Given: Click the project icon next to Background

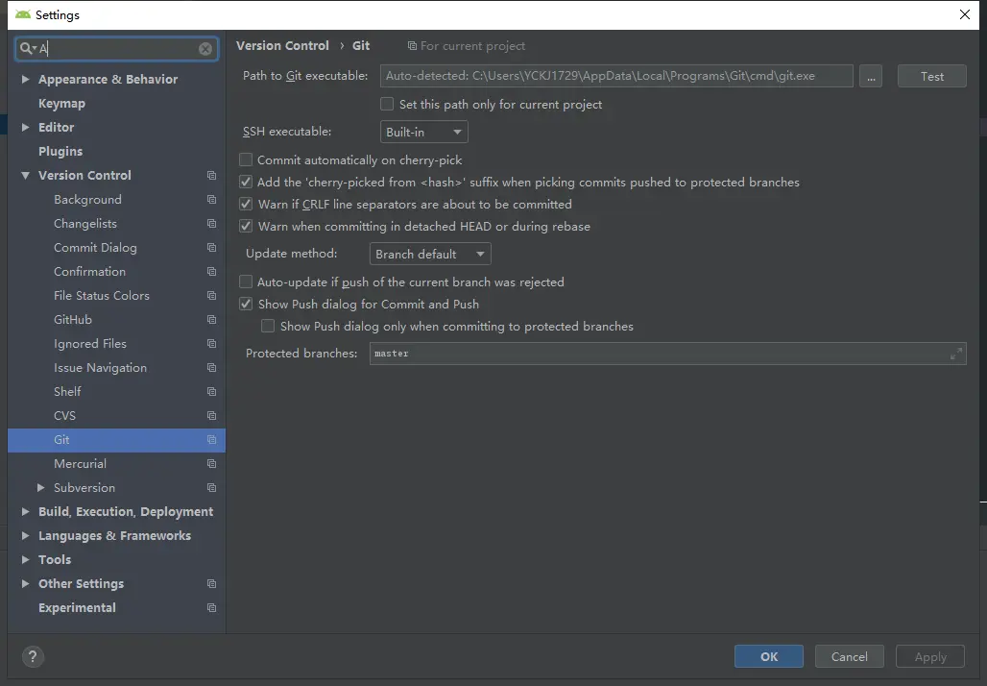Looking at the screenshot, I should pos(211,199).
